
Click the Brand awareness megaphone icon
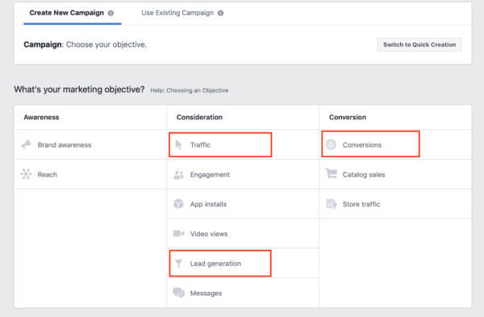click(x=27, y=144)
